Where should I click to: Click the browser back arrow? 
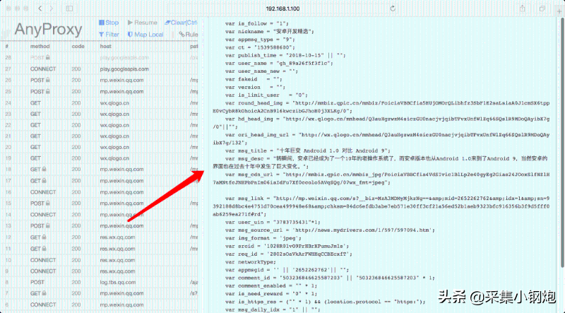tap(40, 8)
